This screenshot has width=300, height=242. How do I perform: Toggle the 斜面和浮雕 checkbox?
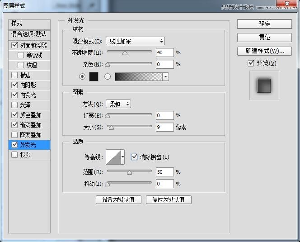(14, 45)
